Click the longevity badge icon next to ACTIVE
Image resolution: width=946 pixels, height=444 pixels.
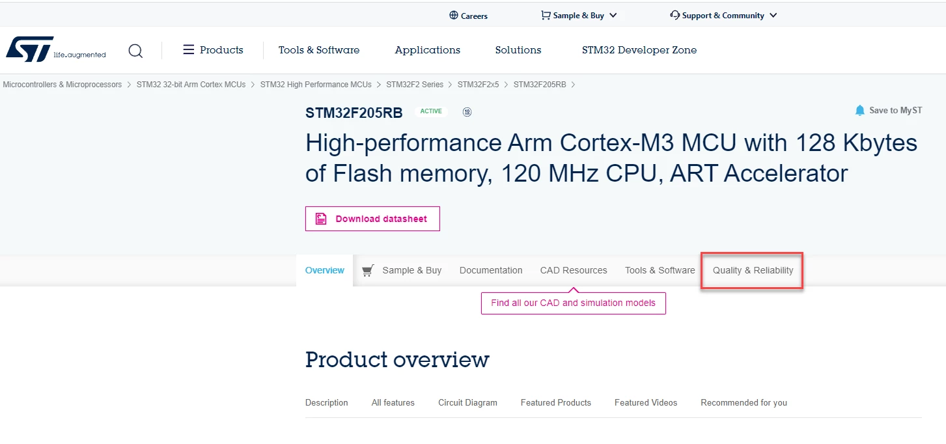(x=467, y=112)
